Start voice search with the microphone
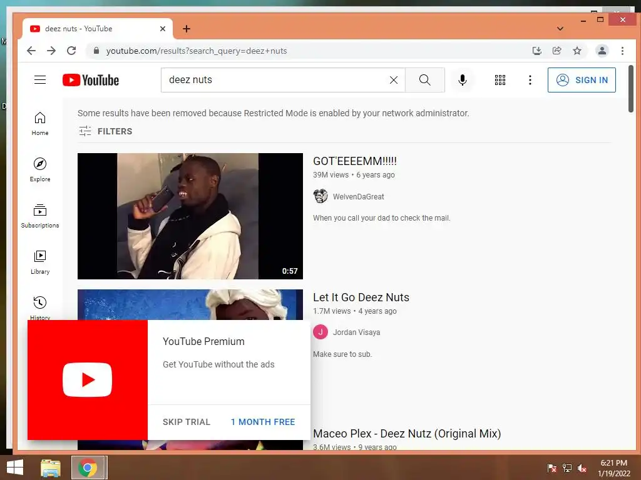The height and width of the screenshot is (480, 641). pyautogui.click(x=463, y=80)
